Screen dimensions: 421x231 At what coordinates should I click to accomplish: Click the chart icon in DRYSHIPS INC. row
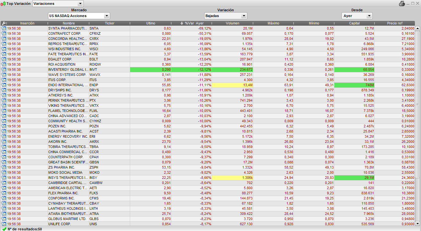point(4,90)
